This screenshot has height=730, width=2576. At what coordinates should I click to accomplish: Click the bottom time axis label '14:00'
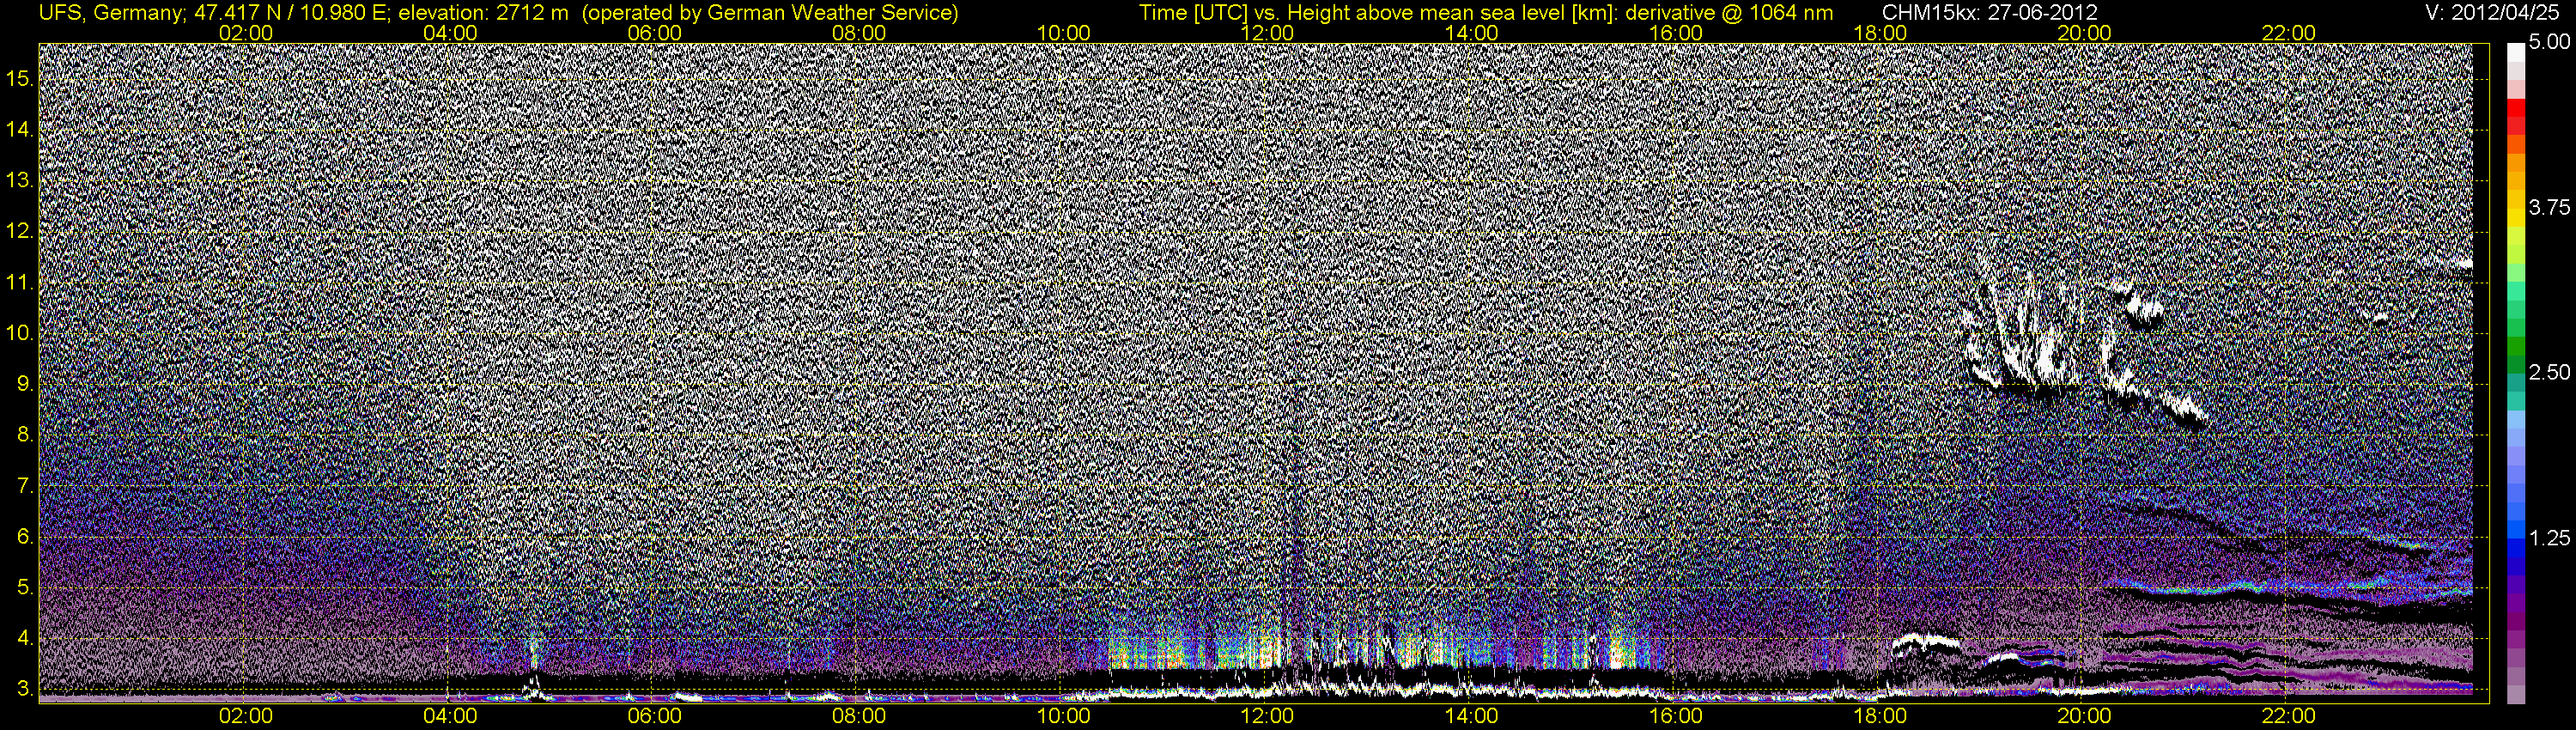coord(1472,716)
